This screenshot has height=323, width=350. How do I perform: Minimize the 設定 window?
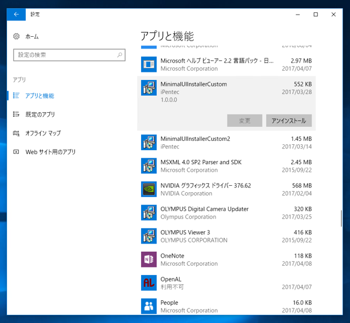click(x=297, y=15)
